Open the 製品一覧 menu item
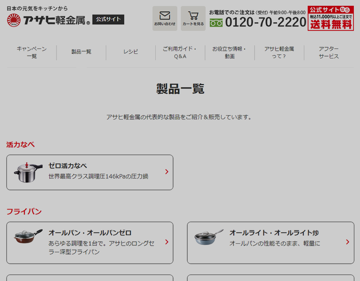Image resolution: width=360 pixels, height=281 pixels. [x=81, y=52]
